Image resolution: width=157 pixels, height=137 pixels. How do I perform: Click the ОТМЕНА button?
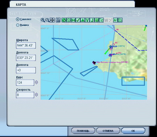click(x=108, y=131)
